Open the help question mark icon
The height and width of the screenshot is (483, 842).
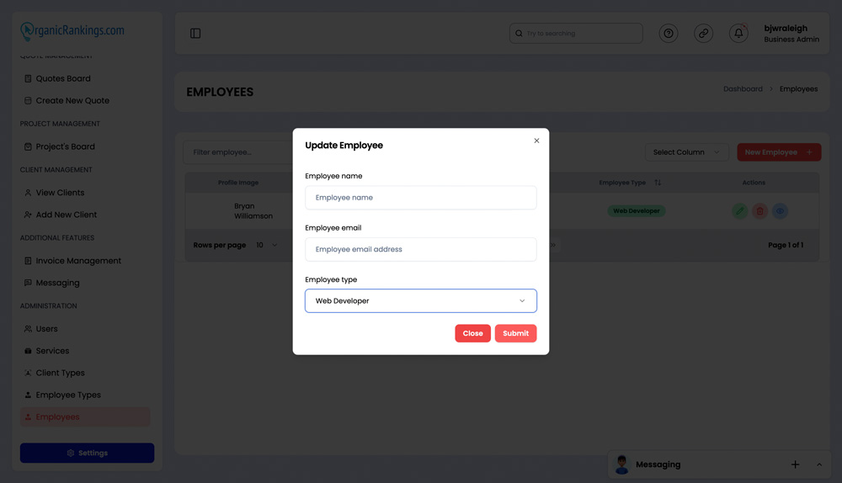(668, 34)
